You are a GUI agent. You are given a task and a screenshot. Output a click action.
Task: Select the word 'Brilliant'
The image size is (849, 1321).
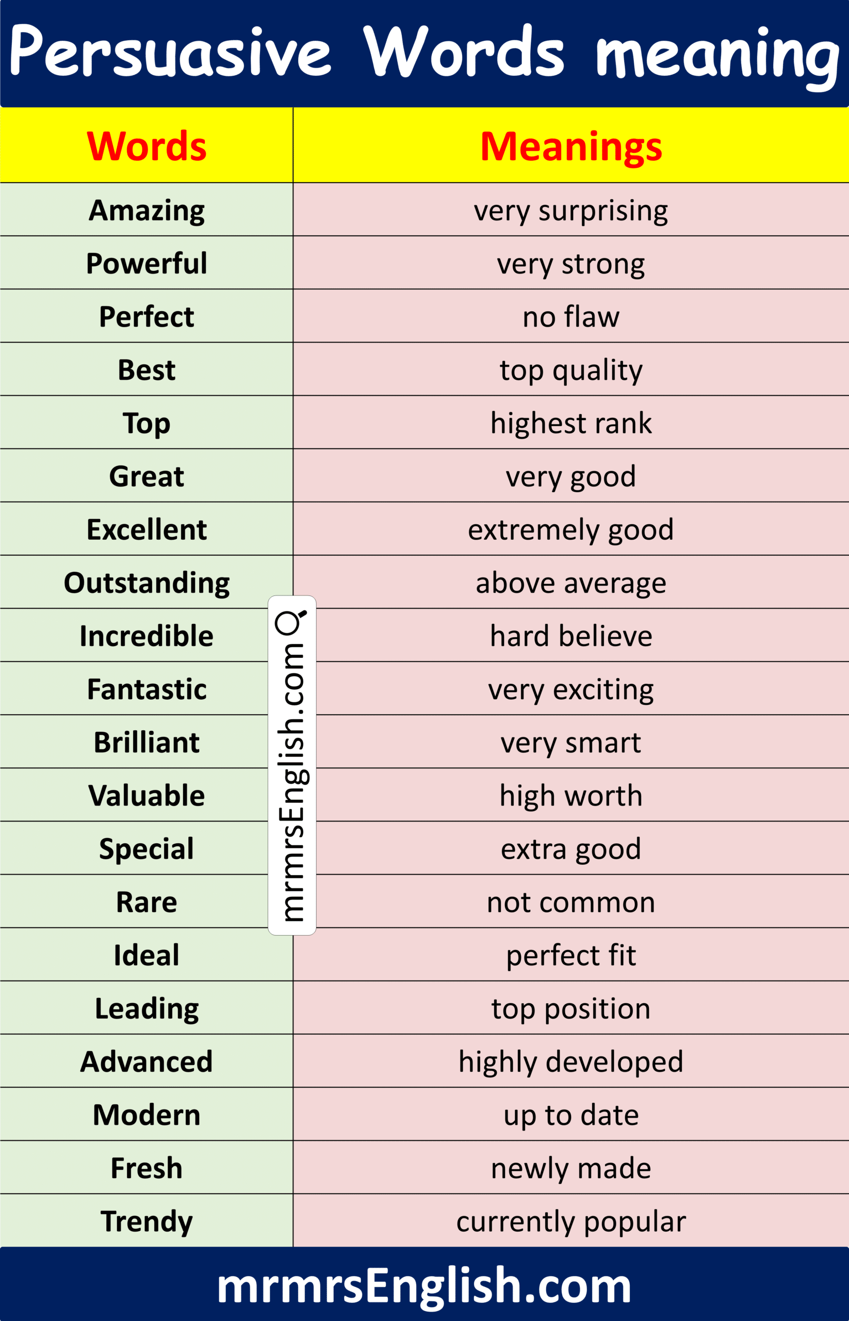point(146,743)
